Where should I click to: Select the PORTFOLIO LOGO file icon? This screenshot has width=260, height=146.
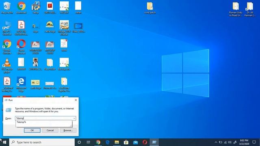point(35,47)
